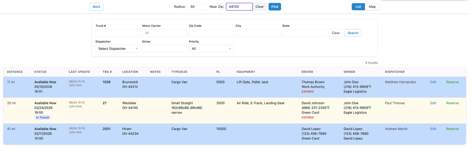The height and width of the screenshot is (152, 472).
Task: Edit truck 1006 row
Action: click(x=433, y=82)
